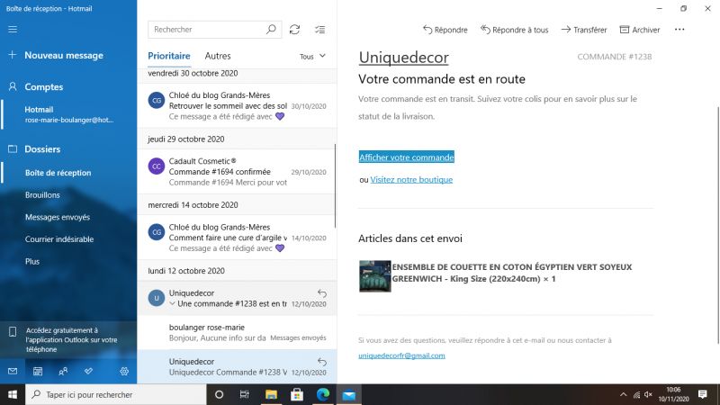720x405 pixels.
Task: Select the Prioritaire tab
Action: pos(169,56)
